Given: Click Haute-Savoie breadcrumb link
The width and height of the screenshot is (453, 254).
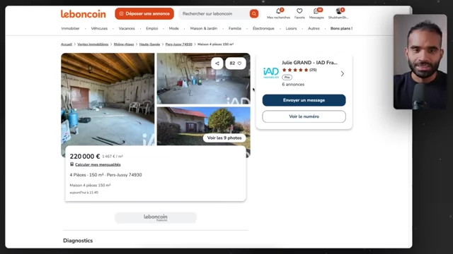Looking at the screenshot, I should [149, 44].
